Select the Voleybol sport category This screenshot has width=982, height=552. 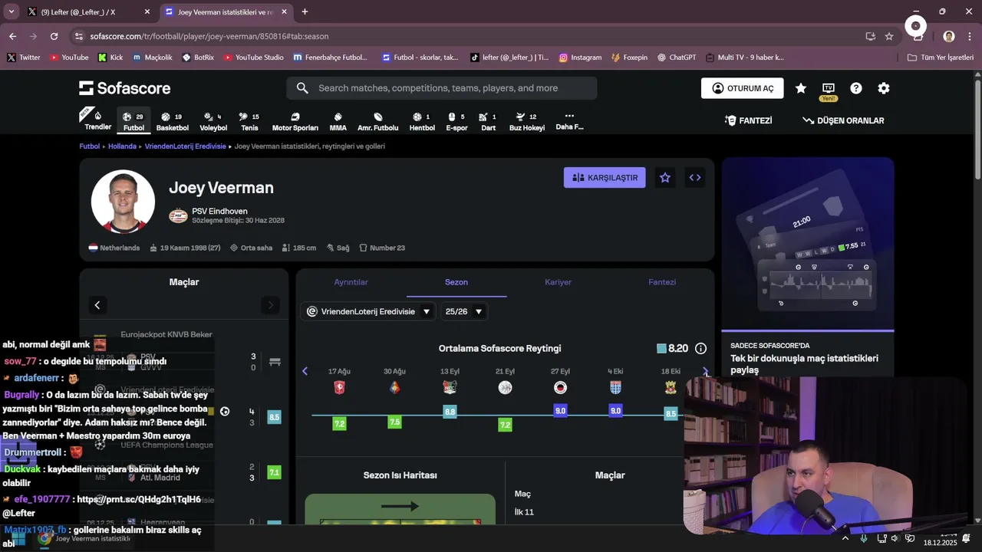213,121
